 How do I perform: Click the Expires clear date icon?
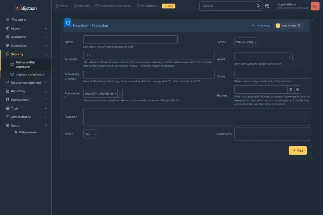298,90
